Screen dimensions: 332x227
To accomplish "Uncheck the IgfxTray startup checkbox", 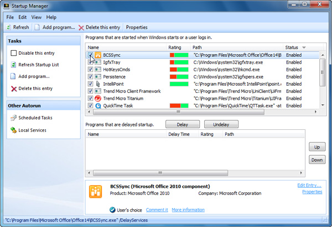I will tap(90, 62).
